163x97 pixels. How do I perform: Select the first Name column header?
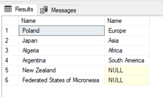coord(61,21)
